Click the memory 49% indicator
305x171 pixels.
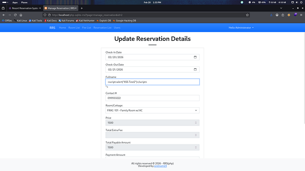[x=262, y=2]
